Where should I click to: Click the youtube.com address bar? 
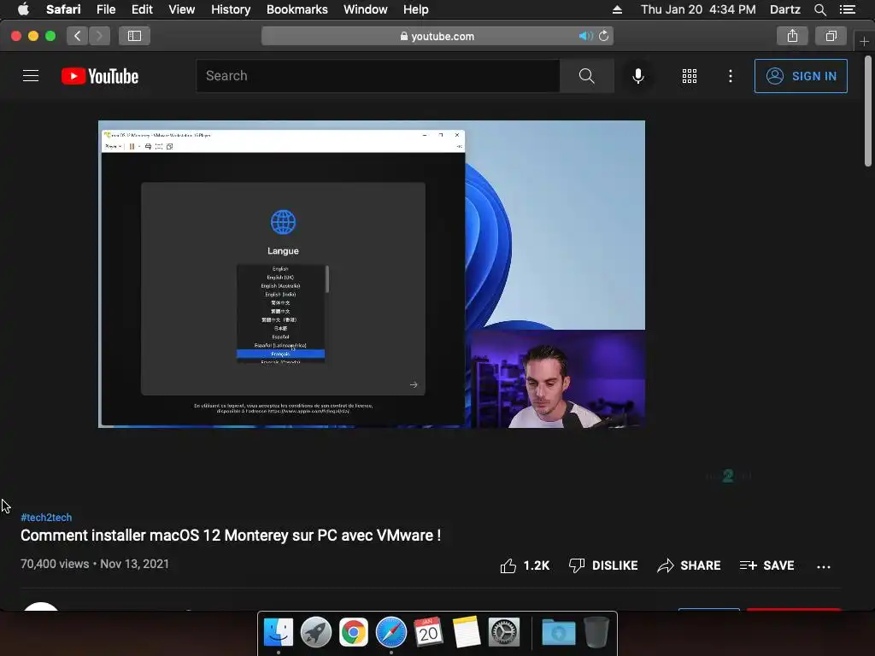(x=437, y=36)
